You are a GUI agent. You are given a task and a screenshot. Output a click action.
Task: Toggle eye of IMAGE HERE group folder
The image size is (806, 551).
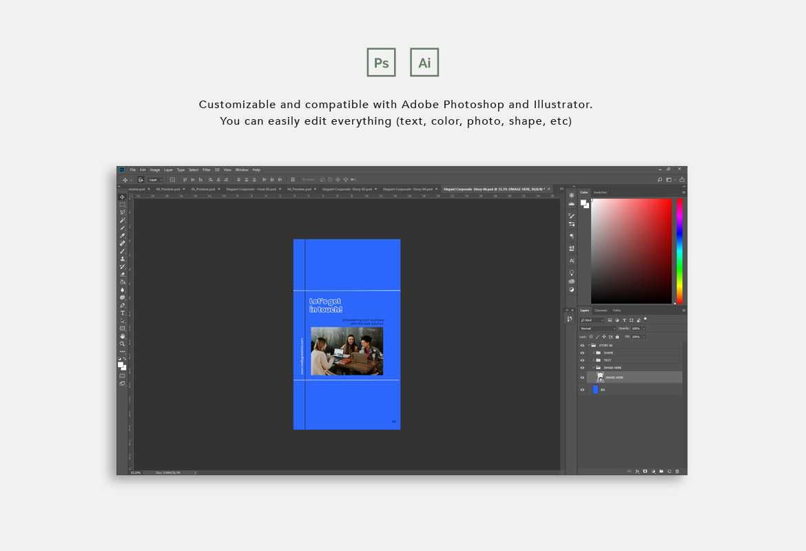pos(582,368)
